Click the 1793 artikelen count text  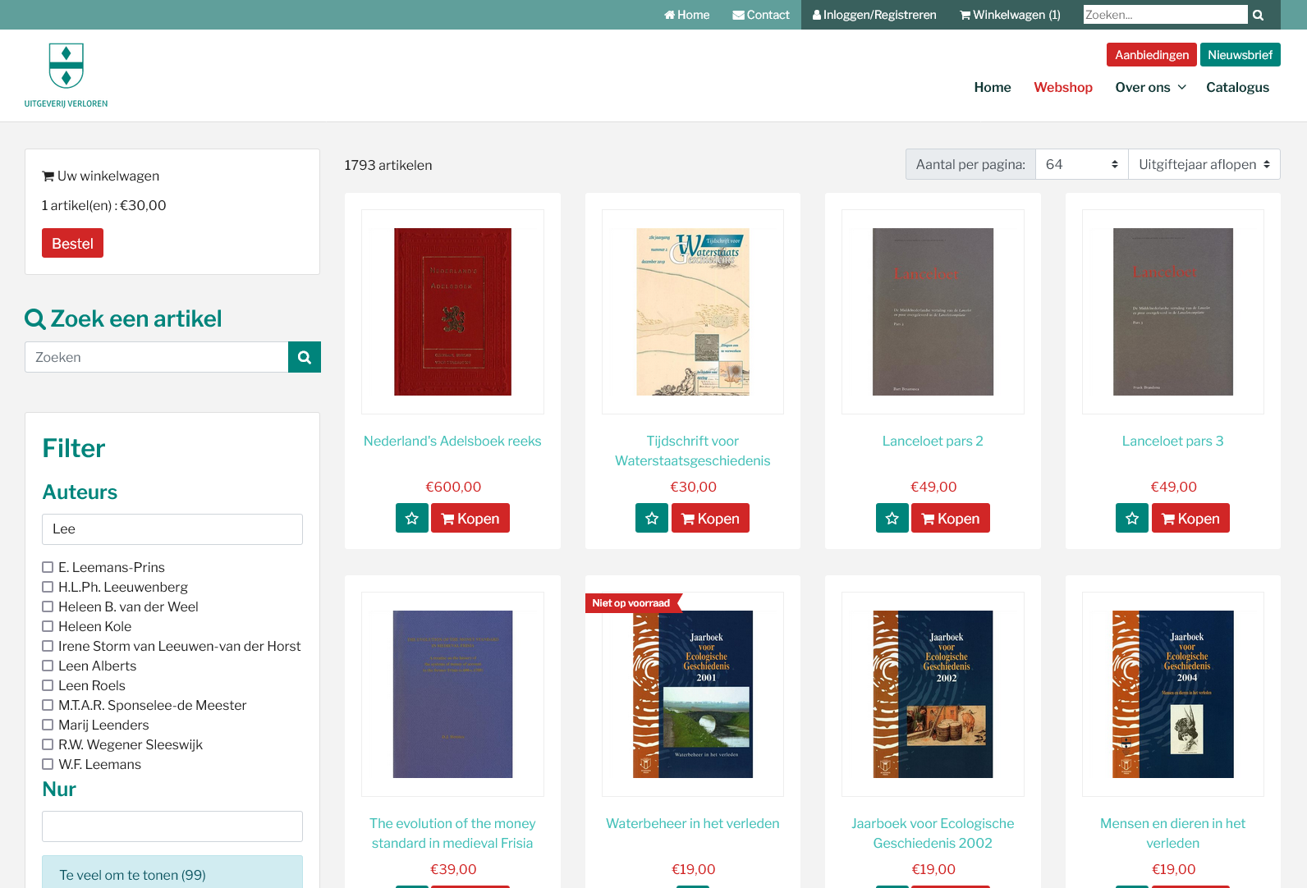[388, 165]
